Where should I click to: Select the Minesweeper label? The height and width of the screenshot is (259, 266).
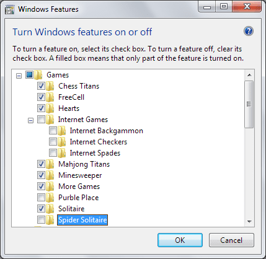(x=80, y=175)
